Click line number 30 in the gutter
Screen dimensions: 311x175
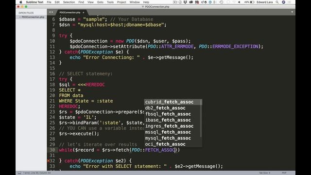tap(52, 150)
